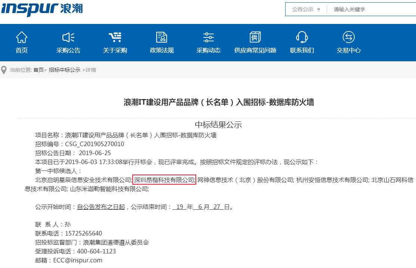Click the 第一中标候选人 label

tap(58, 171)
